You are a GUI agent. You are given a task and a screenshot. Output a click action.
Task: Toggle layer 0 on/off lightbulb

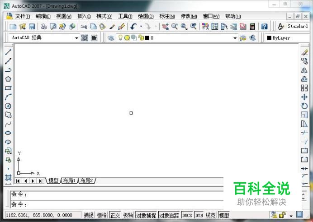coord(120,37)
